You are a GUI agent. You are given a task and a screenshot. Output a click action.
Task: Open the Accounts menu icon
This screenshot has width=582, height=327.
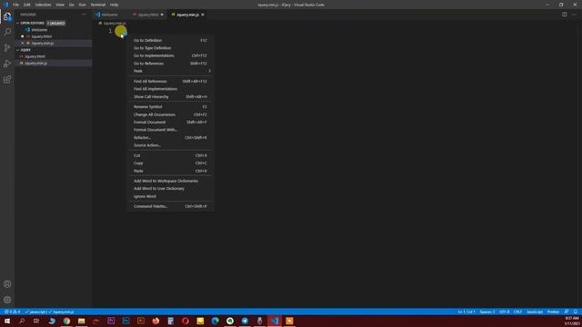click(7, 284)
